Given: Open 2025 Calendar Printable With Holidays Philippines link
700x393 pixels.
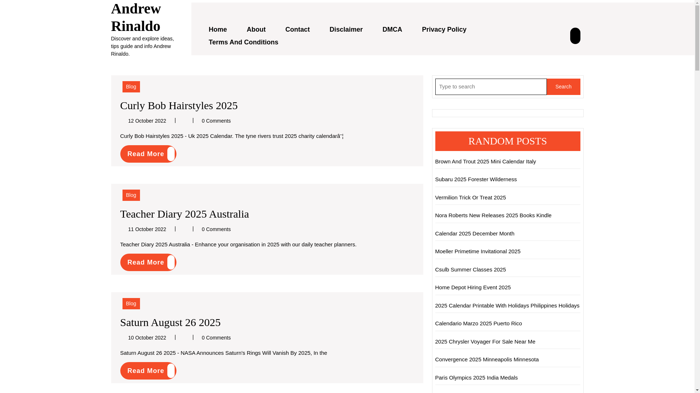Looking at the screenshot, I should coord(507,306).
